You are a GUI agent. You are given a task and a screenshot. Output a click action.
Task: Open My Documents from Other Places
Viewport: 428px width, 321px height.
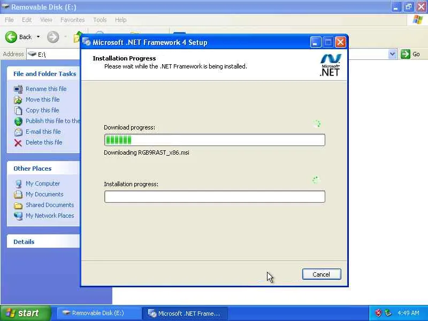[44, 194]
